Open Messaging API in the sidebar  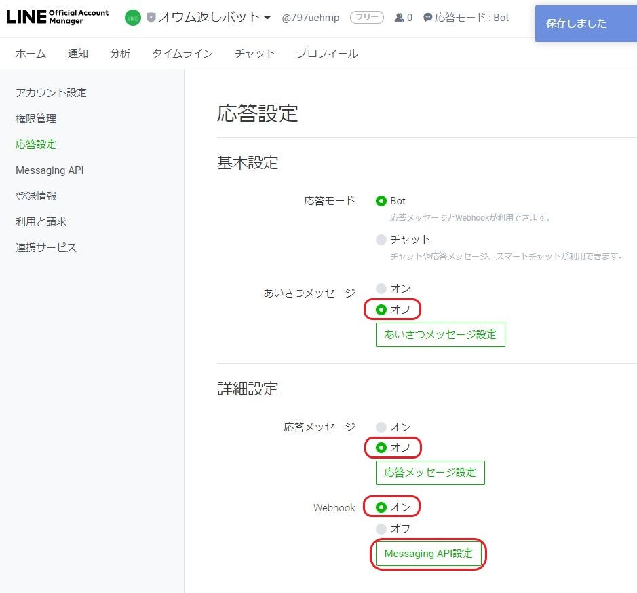[50, 170]
